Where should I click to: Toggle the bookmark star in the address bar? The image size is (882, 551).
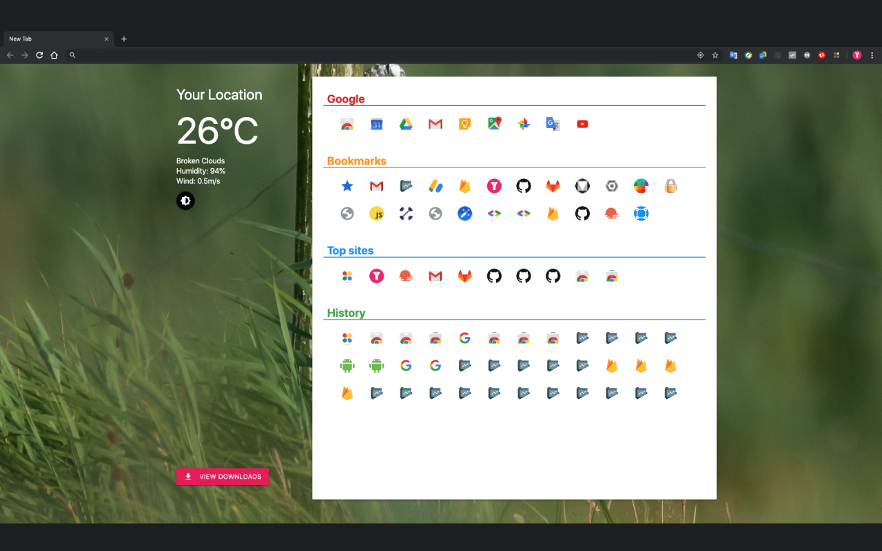coord(715,55)
